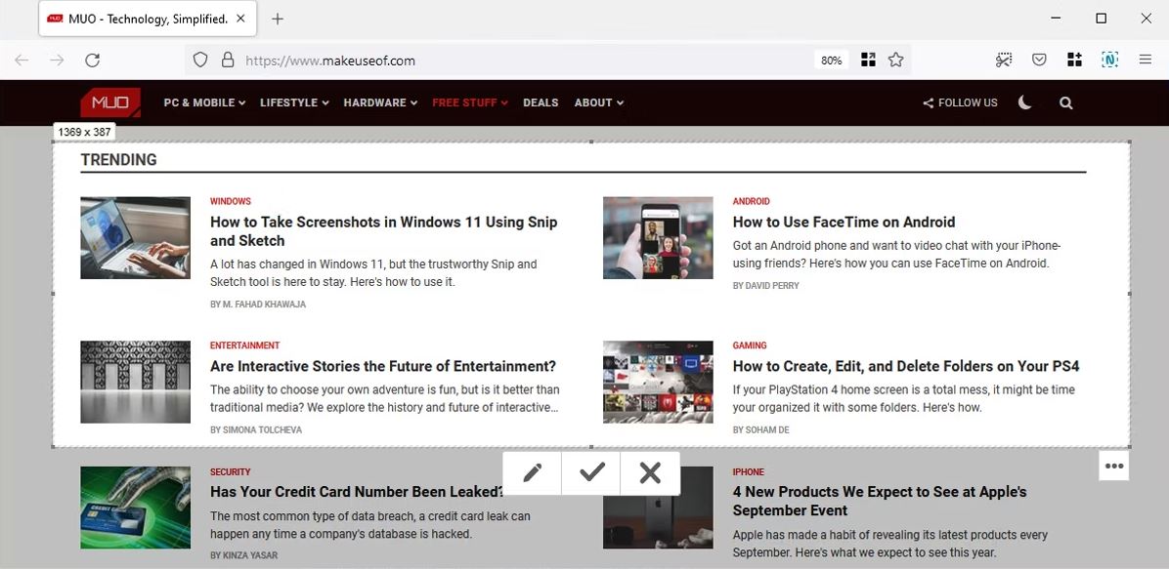Save to Pocket with the Pocket icon

pyautogui.click(x=1039, y=61)
